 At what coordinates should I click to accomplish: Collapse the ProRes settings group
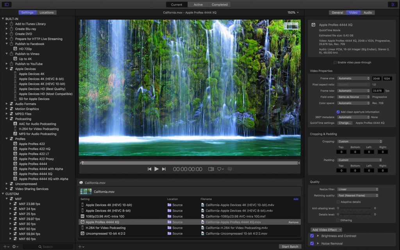7,139
